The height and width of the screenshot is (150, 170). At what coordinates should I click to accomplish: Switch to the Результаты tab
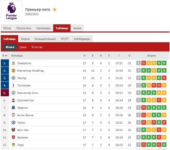pos(24,28)
